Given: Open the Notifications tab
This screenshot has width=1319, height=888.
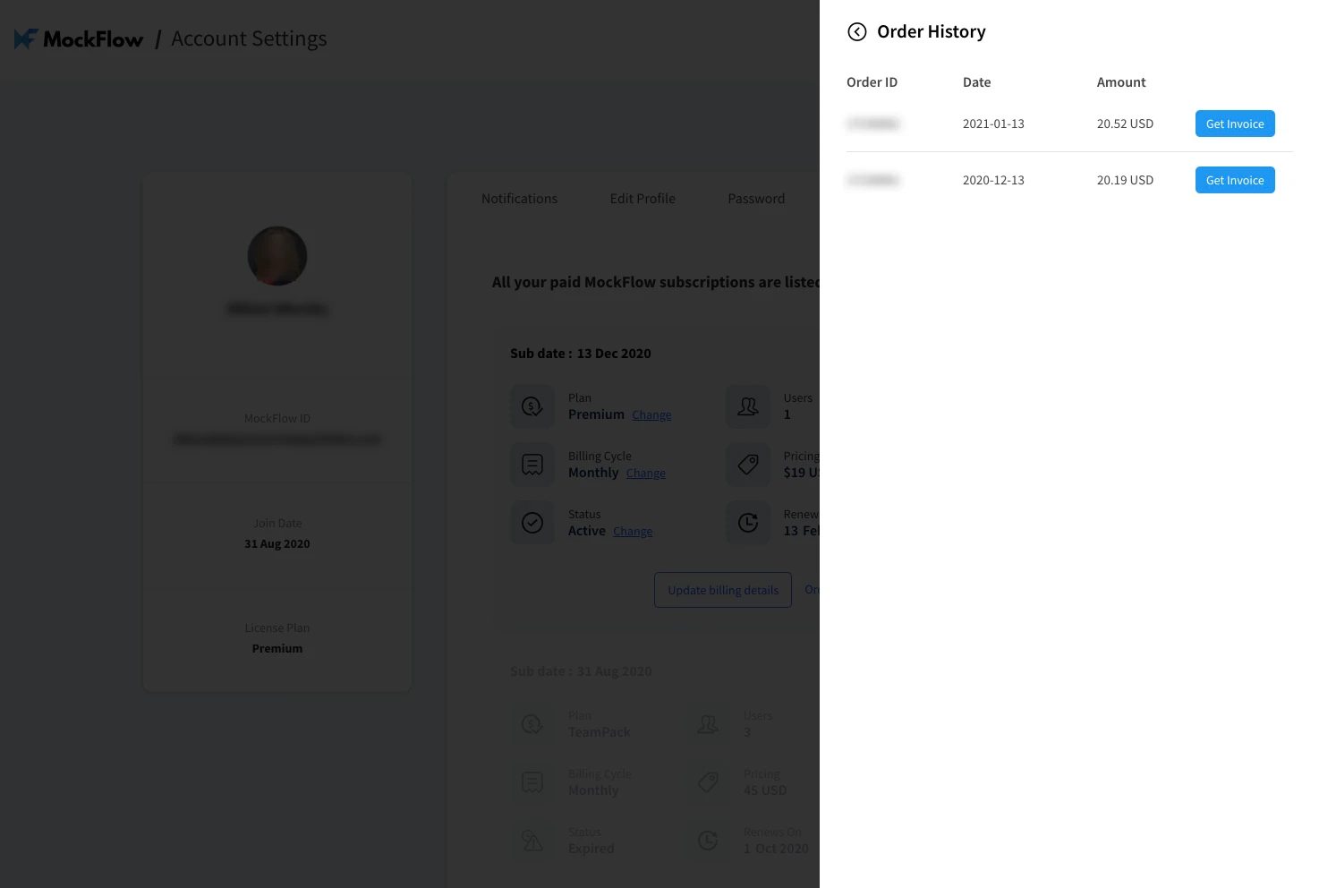Looking at the screenshot, I should pyautogui.click(x=519, y=199).
